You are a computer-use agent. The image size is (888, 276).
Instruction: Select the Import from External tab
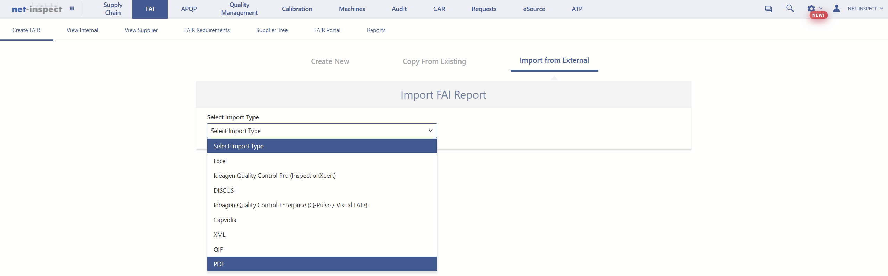554,61
